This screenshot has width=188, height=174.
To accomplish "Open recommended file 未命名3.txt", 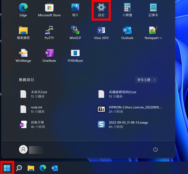I will point(39,94).
